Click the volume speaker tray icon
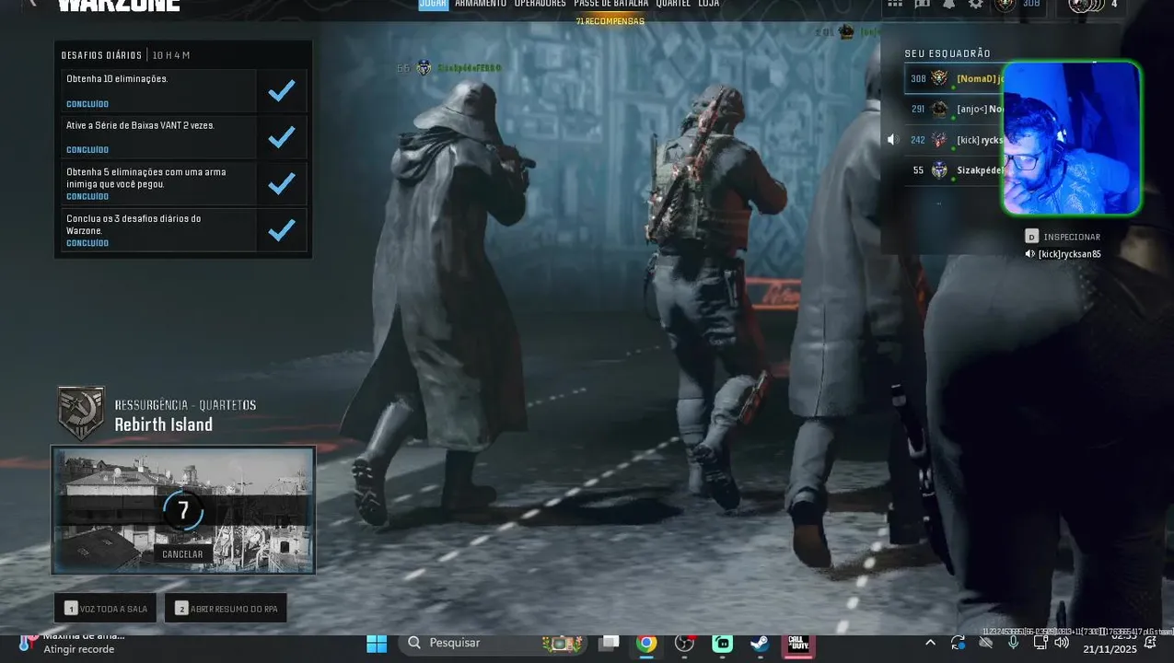 pos(1062,643)
